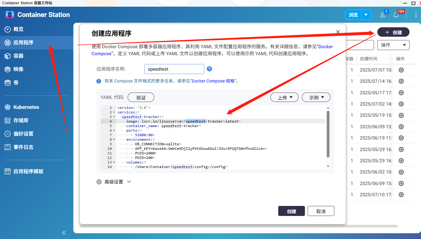Click gear icon for row 2025/06/19
This screenshot has height=239, width=421.
point(401,138)
